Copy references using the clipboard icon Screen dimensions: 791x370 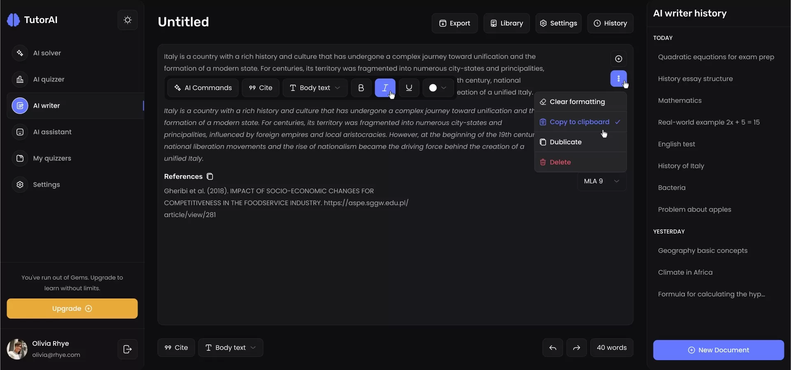[x=210, y=176]
